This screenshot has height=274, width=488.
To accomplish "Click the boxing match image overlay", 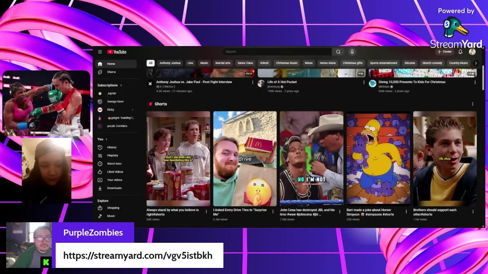I will [47, 103].
